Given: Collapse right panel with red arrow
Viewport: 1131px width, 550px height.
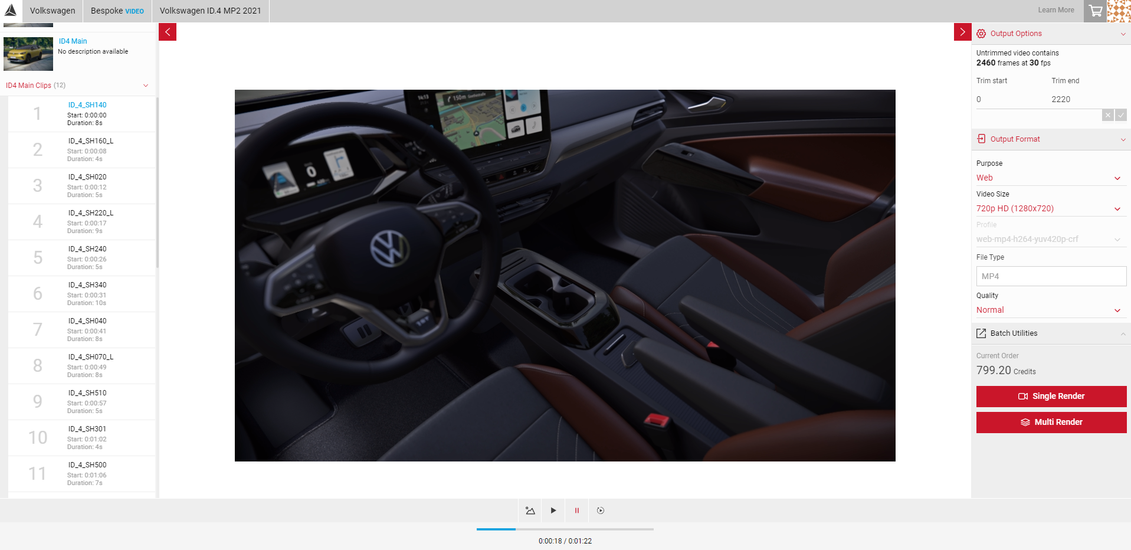Looking at the screenshot, I should coord(962,32).
